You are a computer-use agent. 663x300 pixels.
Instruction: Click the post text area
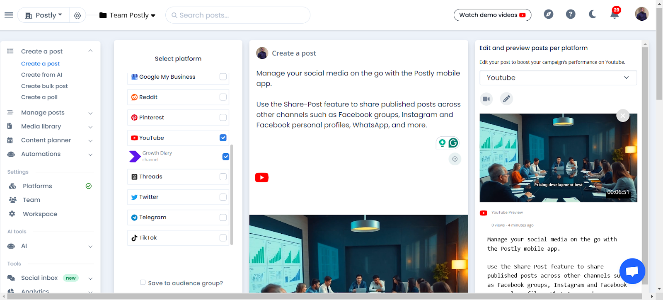tap(358, 99)
